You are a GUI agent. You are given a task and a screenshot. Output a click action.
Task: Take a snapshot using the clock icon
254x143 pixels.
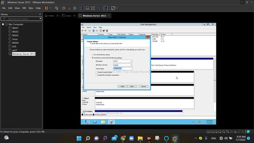coord(64,8)
